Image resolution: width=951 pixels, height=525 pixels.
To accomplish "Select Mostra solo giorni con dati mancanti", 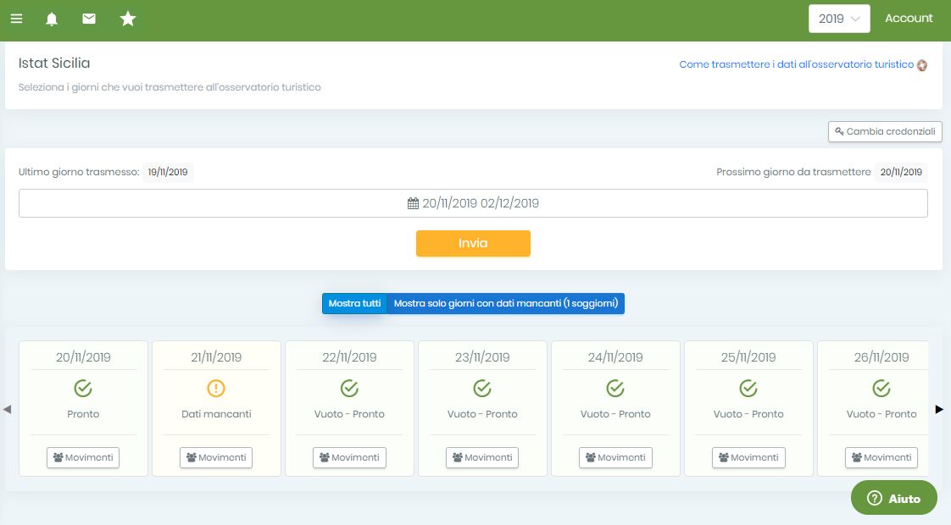I will click(506, 303).
